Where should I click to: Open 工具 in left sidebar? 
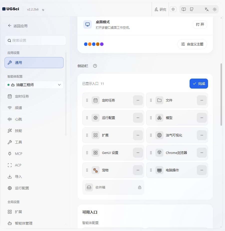pos(34,142)
